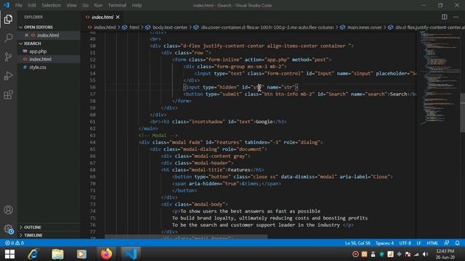The image size is (465, 261).
Task: Open the Terminal menu
Action: click(x=117, y=5)
